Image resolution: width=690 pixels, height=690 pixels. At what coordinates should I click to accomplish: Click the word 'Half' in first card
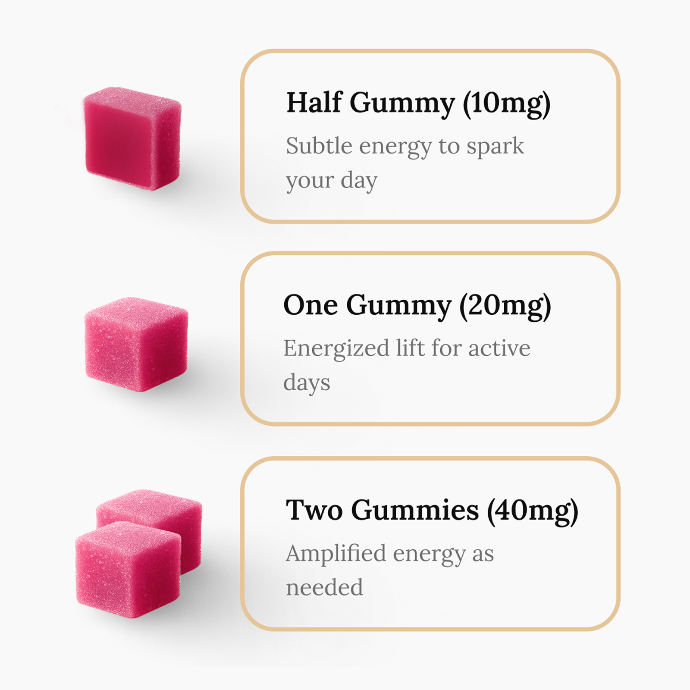tap(314, 103)
